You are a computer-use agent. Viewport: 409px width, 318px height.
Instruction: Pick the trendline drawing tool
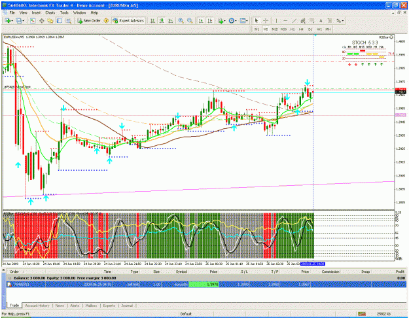294,20
